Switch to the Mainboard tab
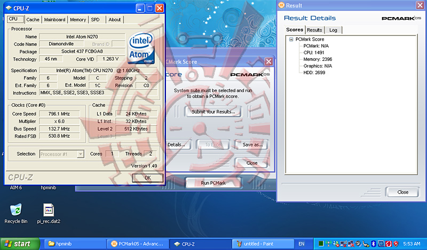The image size is (427, 250). click(54, 20)
